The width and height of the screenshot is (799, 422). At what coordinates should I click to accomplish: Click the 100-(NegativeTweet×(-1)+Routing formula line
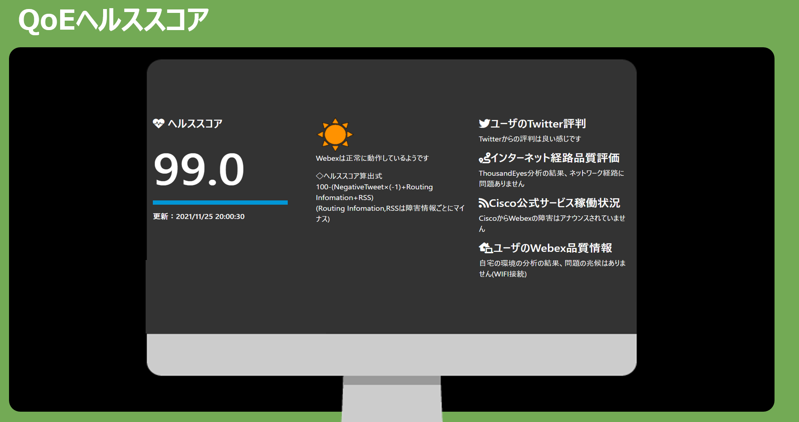pos(375,187)
